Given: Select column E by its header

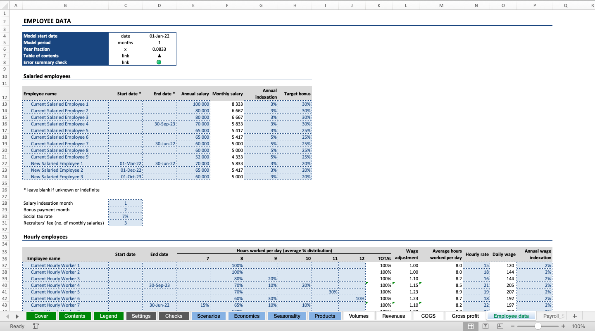Looking at the screenshot, I should click(193, 5).
